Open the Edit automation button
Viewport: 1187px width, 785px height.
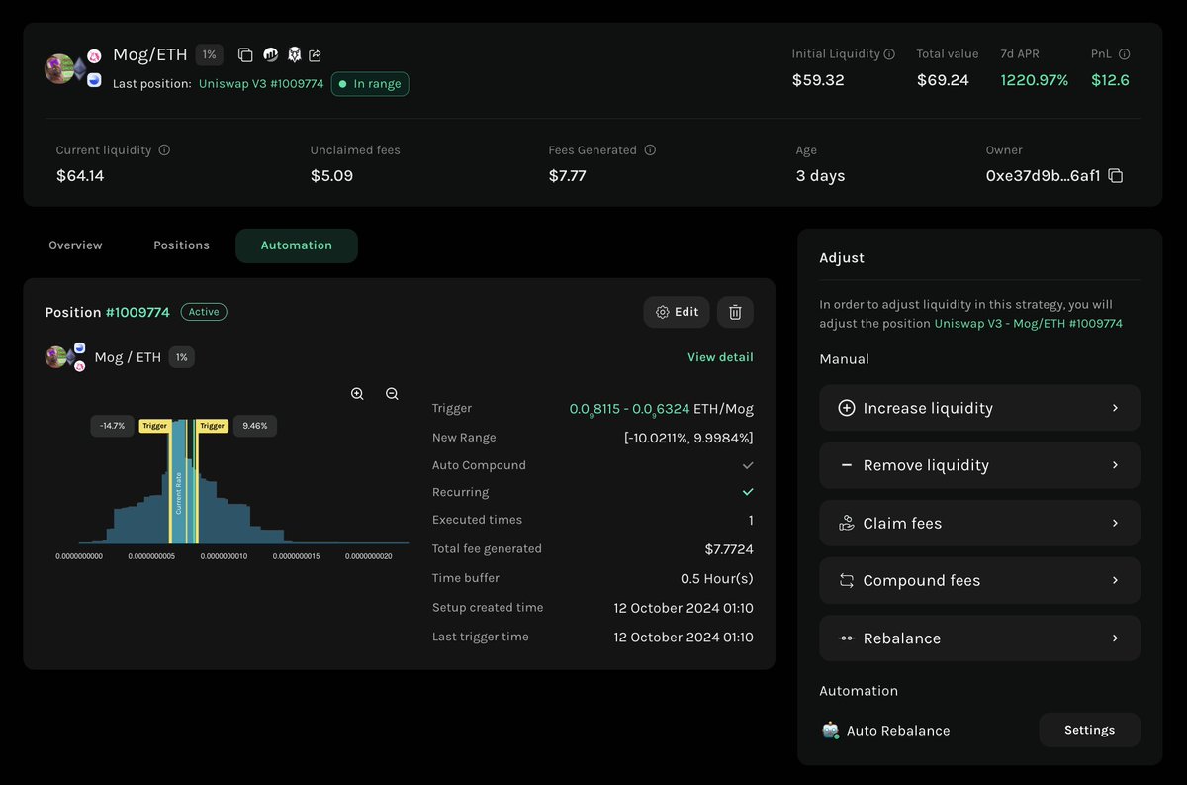tap(677, 312)
